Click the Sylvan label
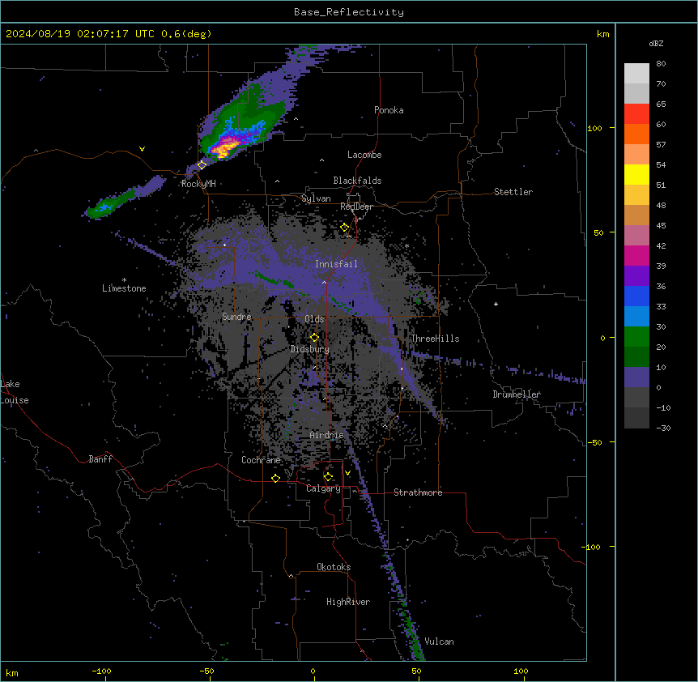 [x=316, y=198]
